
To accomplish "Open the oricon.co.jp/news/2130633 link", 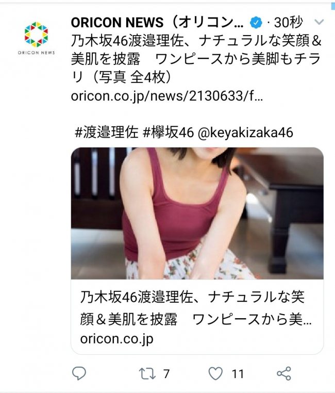I will click(x=167, y=96).
